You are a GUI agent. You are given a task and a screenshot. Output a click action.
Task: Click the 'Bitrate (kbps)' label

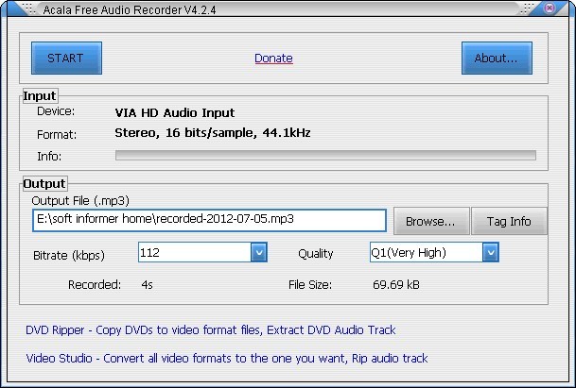pyautogui.click(x=69, y=255)
